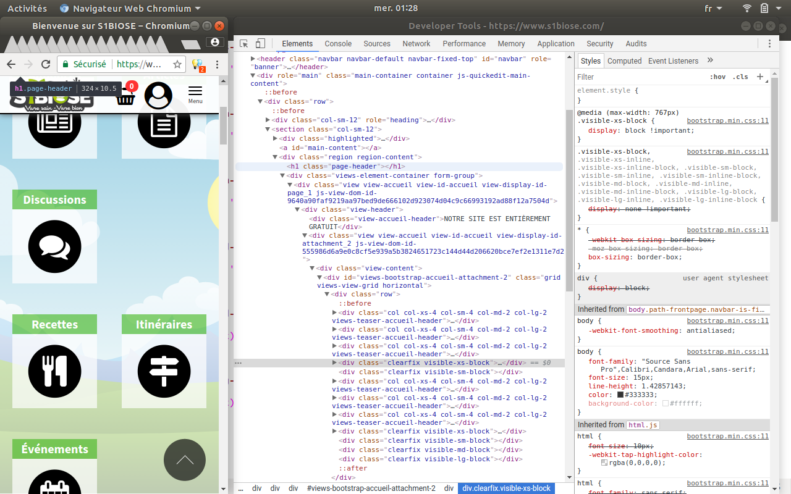Viewport: 791px width, 494px height.
Task: Collapse the view-header div node
Action: (297, 209)
